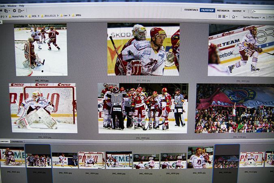
Task: Navigate to the WOL folder breadcrumb
Action: (32, 16)
